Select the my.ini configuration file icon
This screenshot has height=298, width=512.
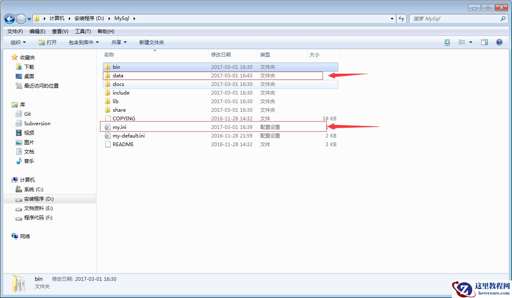[x=107, y=127]
